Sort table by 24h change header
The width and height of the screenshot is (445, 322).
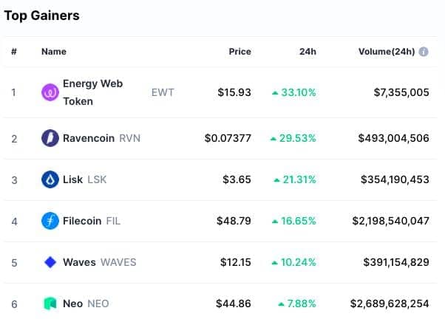point(308,52)
